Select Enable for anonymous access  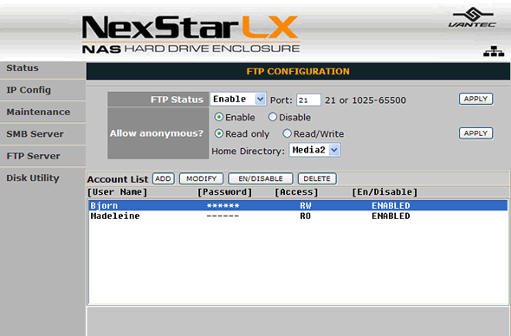point(218,117)
